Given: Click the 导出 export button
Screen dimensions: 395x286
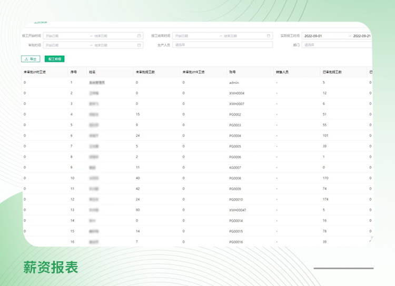Looking at the screenshot, I should tap(31, 59).
